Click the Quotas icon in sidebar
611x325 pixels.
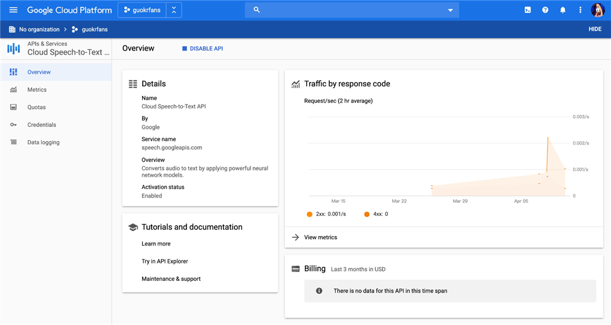point(13,107)
